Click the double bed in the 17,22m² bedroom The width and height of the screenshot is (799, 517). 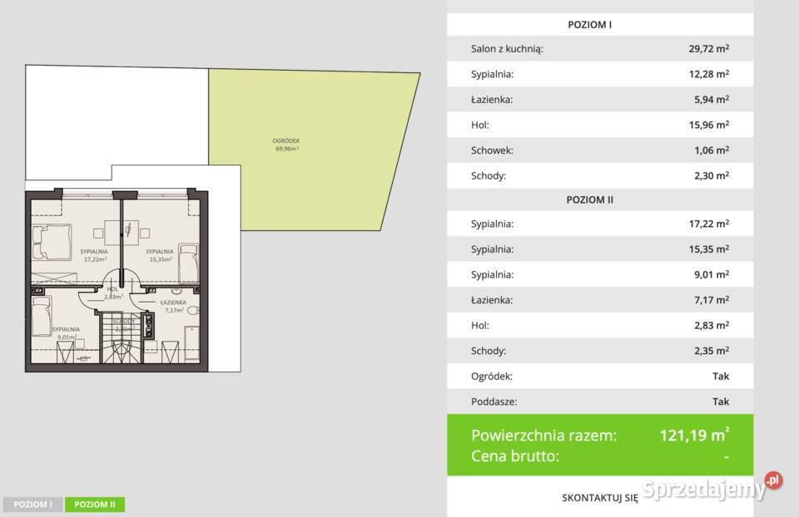(x=52, y=242)
